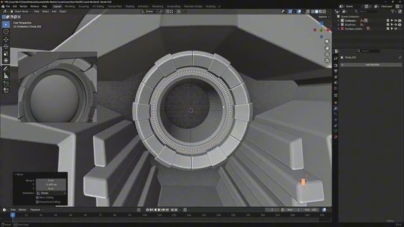Open the Modifiers properties tab (wrench)

click(x=336, y=108)
